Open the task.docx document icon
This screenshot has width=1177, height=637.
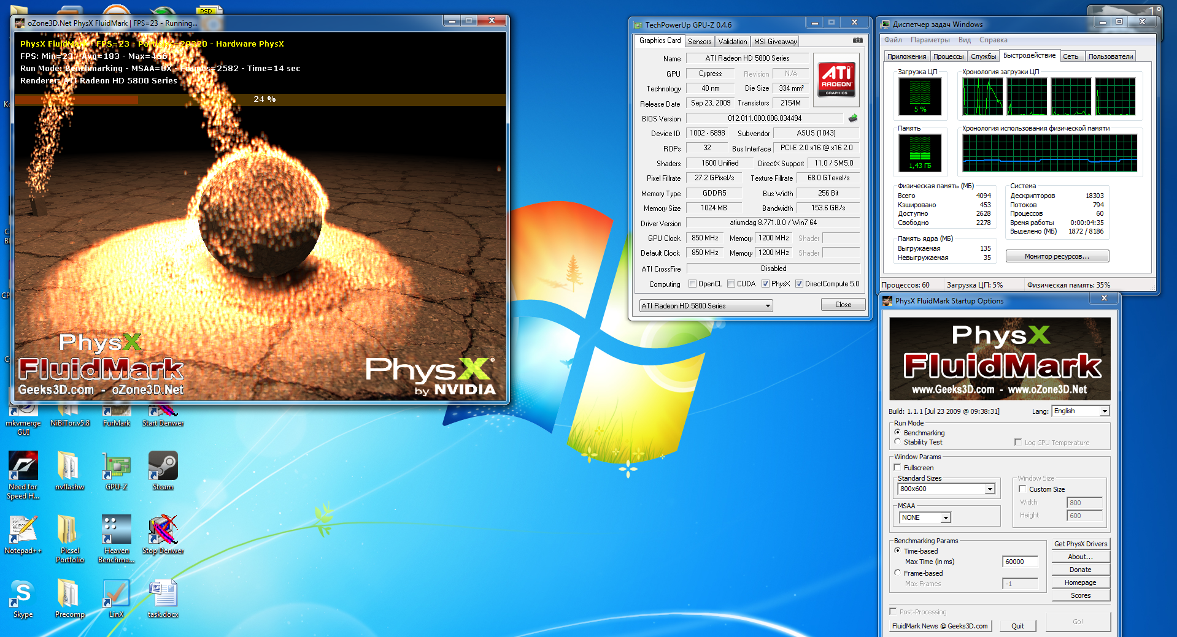(163, 598)
